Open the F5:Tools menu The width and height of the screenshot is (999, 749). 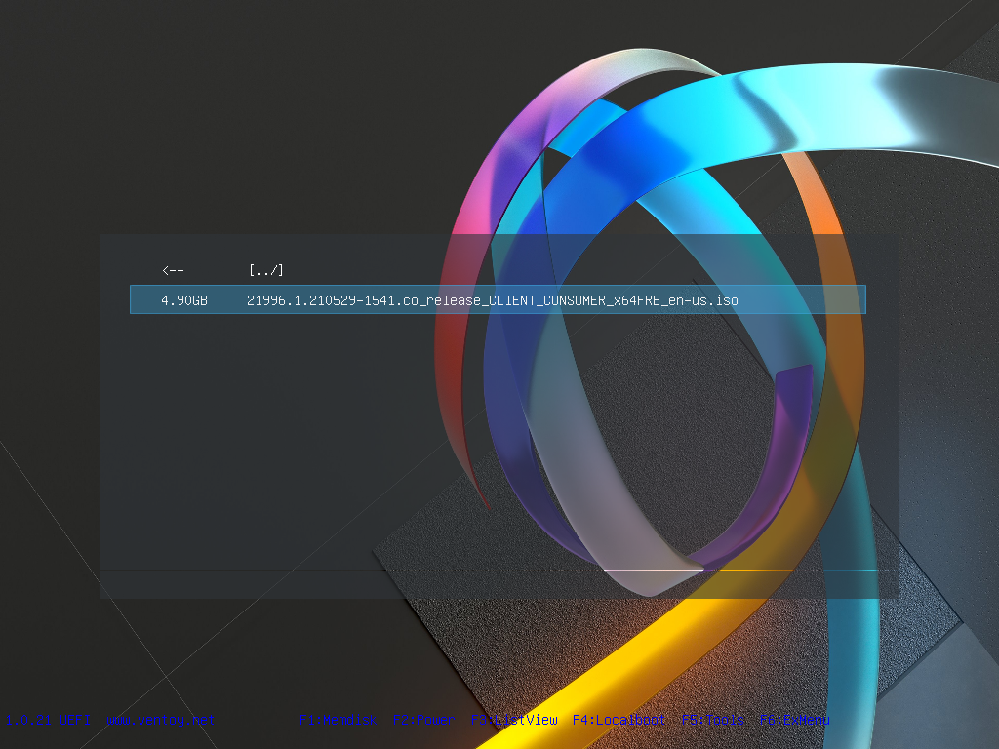(713, 720)
